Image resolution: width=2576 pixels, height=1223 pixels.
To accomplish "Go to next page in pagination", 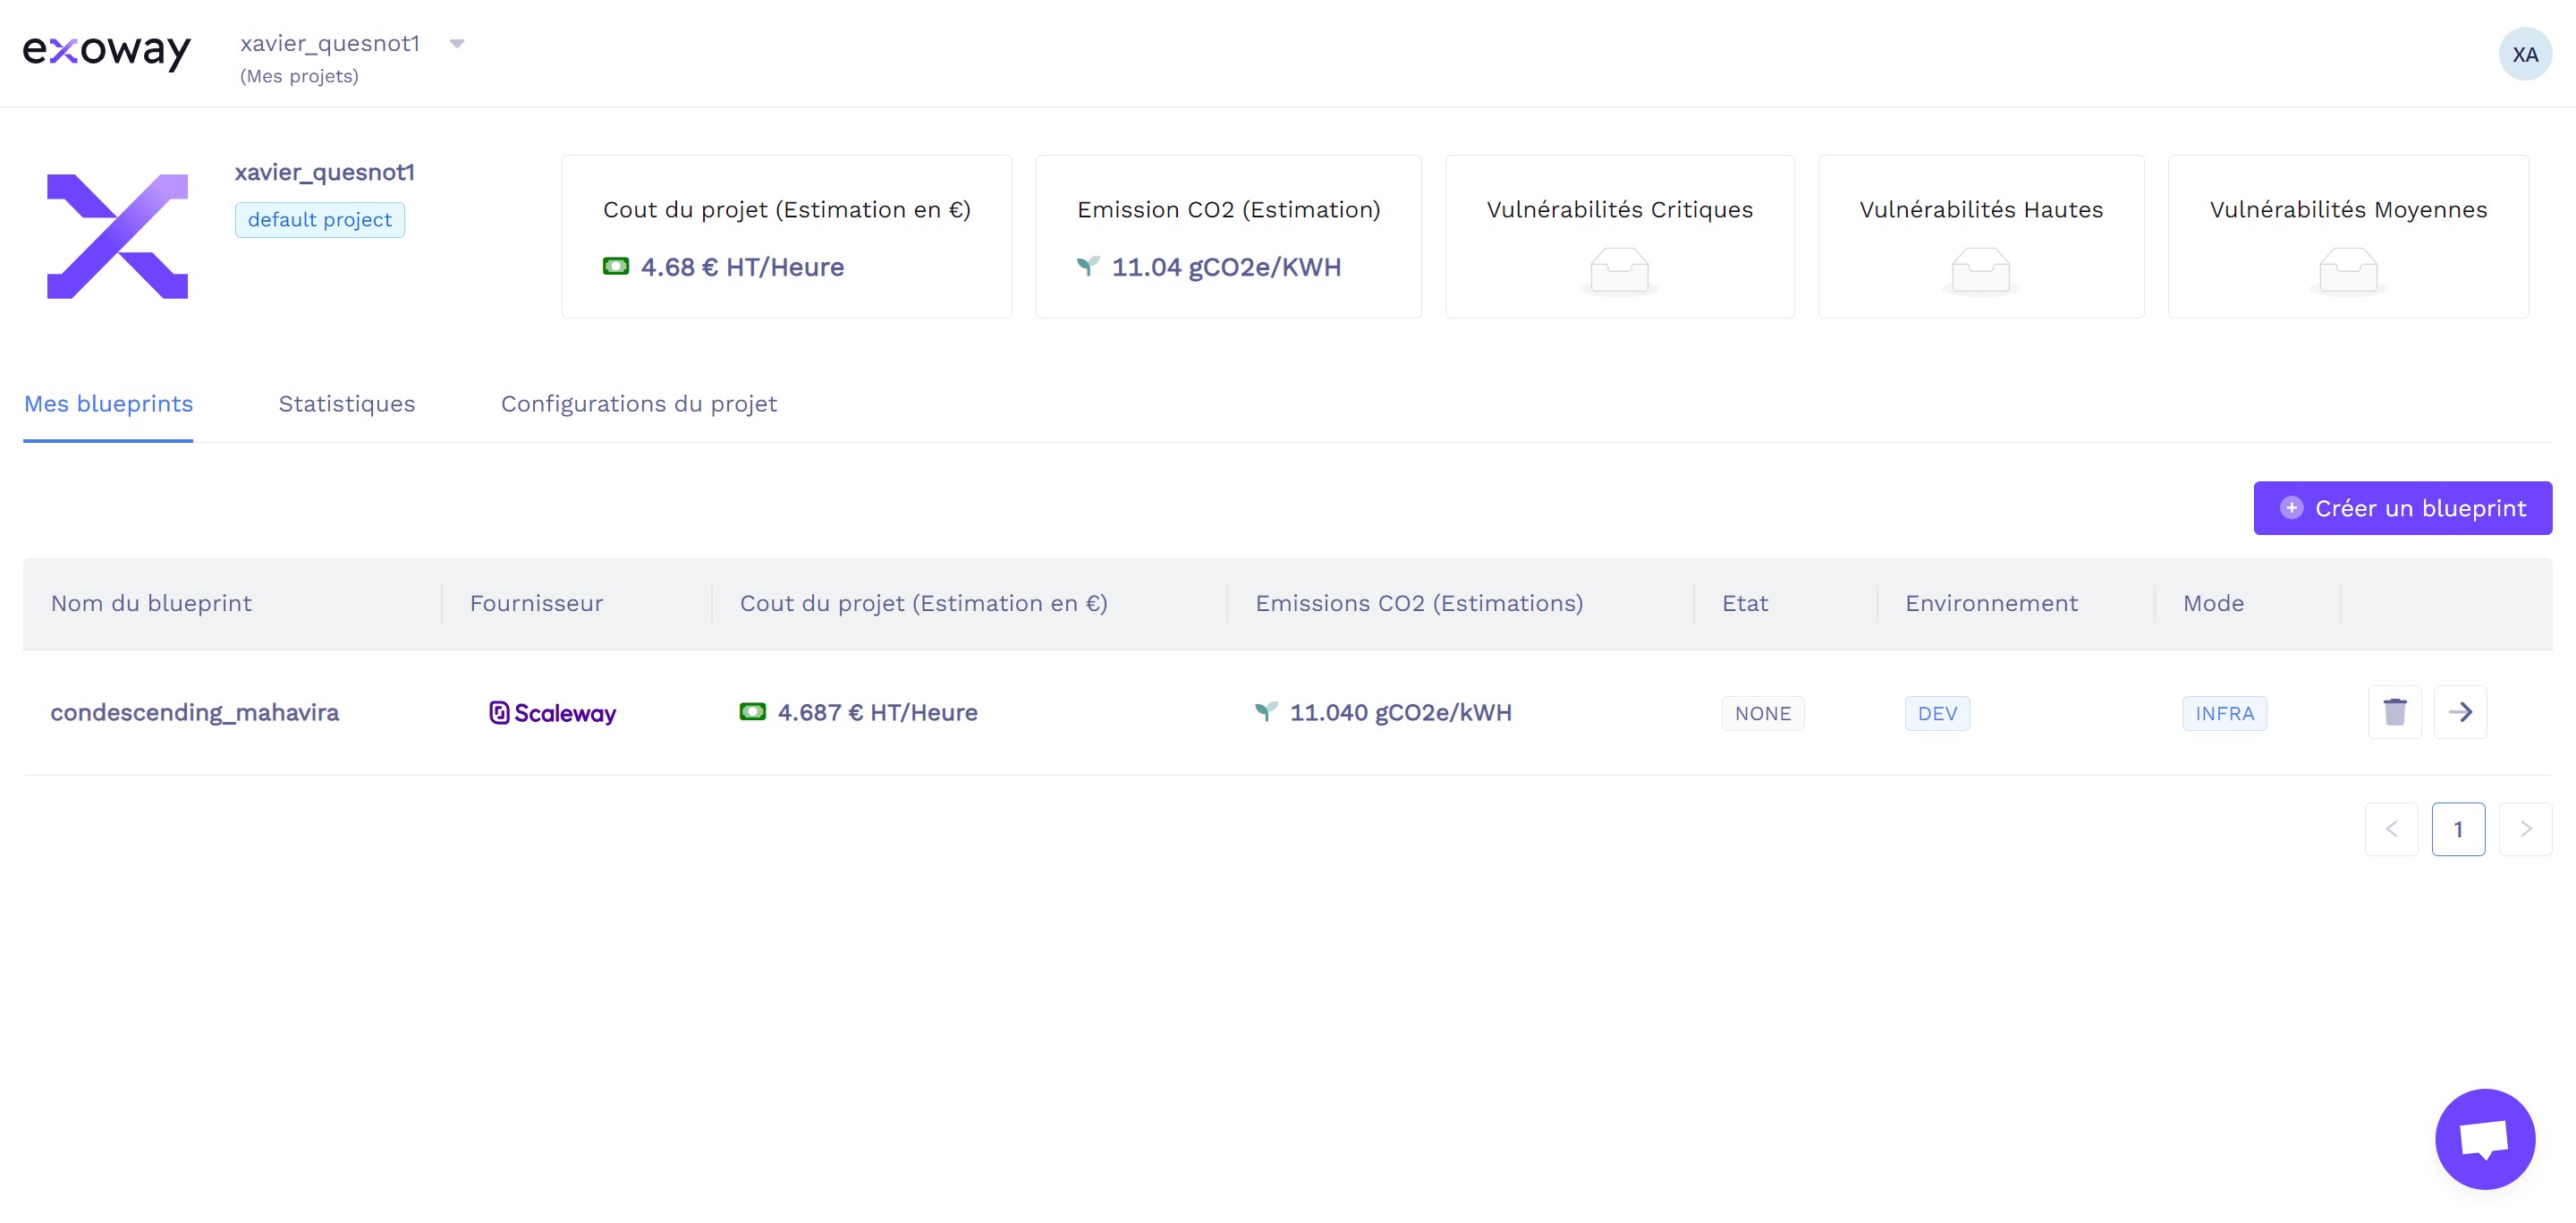I will click(2525, 829).
